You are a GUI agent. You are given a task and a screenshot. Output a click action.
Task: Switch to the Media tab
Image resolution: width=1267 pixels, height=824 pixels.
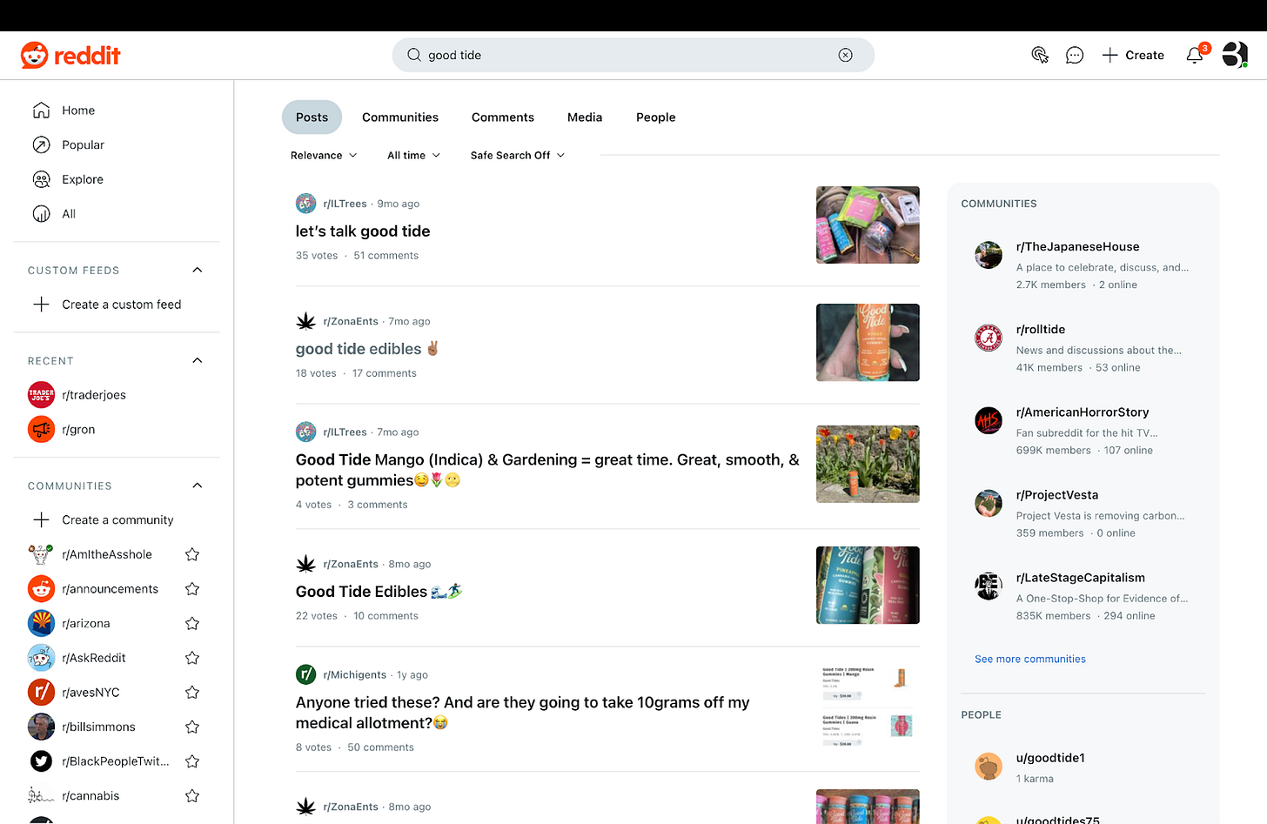pos(585,117)
